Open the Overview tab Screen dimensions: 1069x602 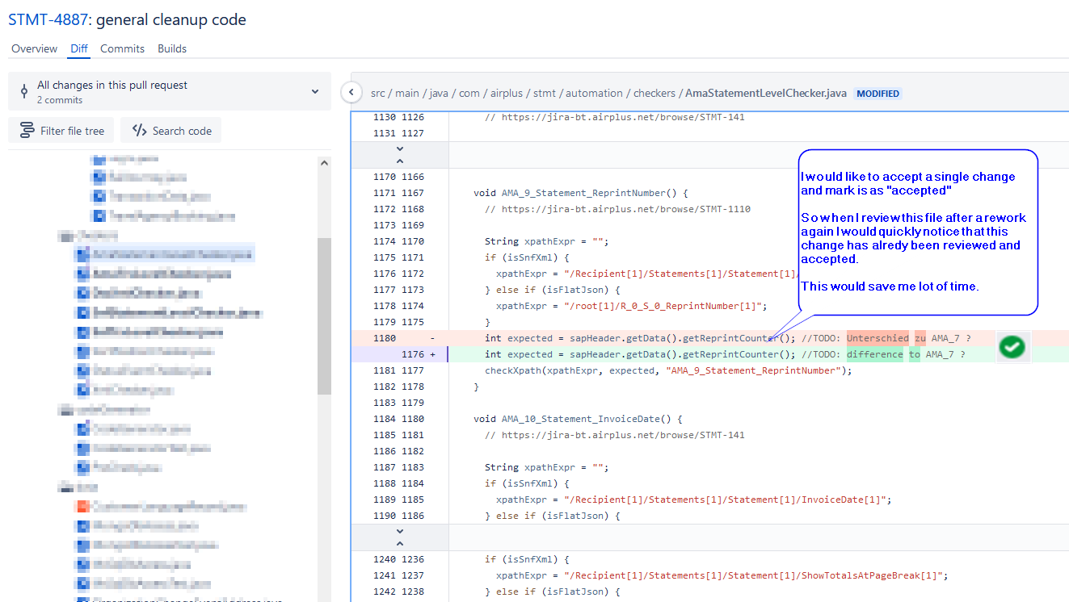pos(34,48)
